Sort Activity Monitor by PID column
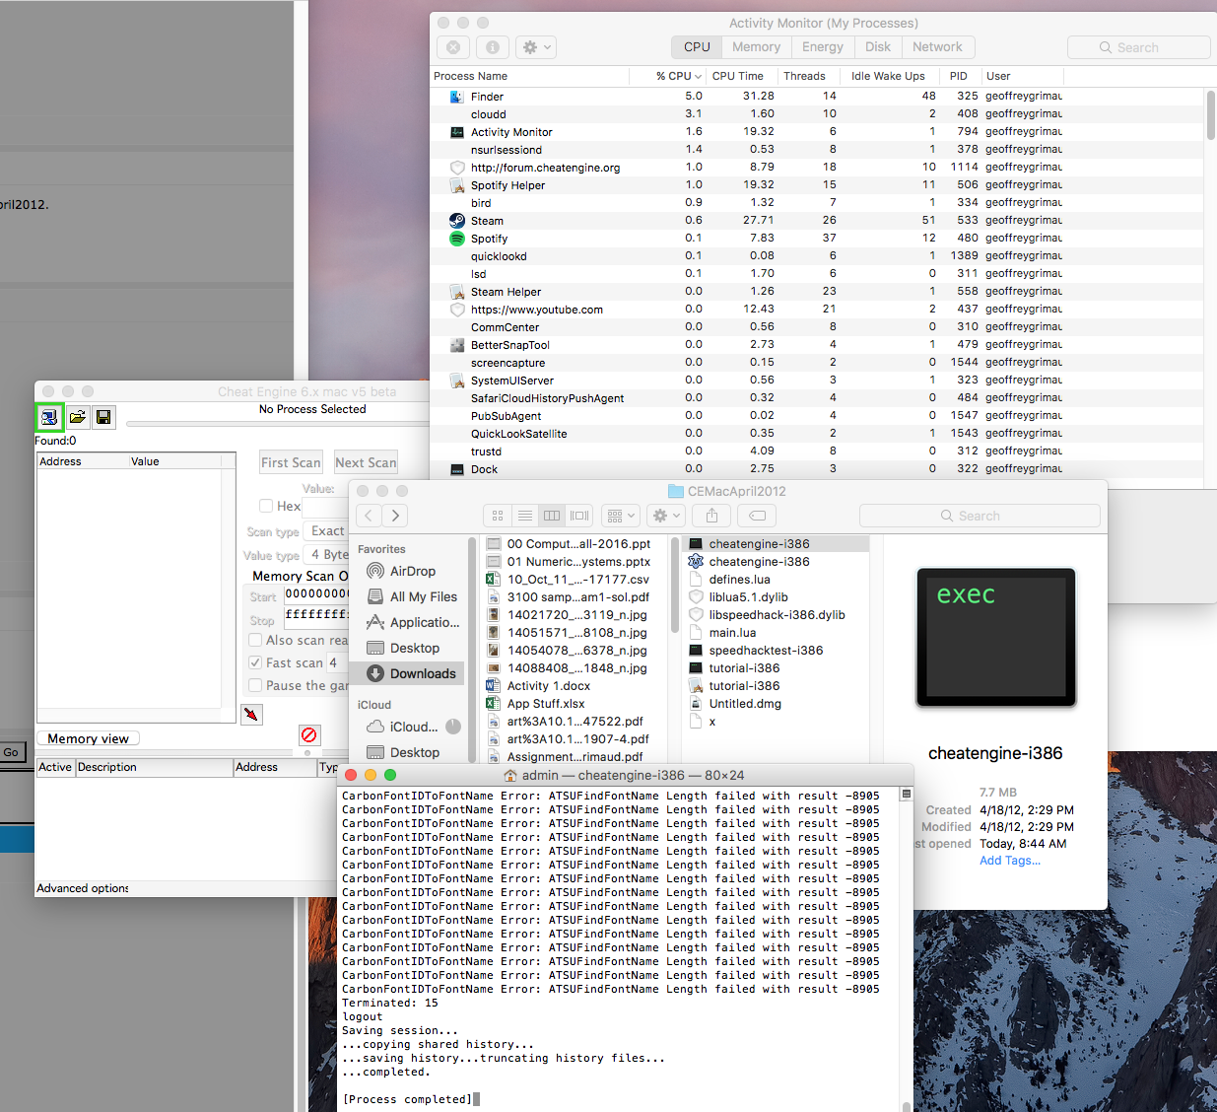 tap(958, 76)
